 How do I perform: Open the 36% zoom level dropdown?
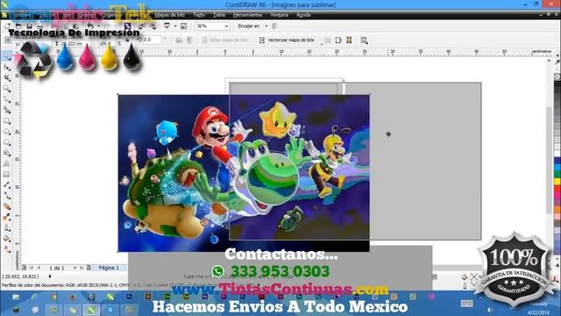click(x=226, y=26)
